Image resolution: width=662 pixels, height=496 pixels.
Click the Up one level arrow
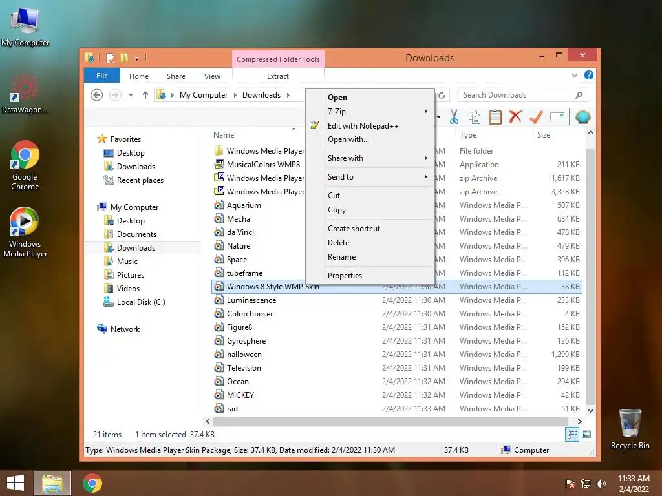[x=145, y=95]
